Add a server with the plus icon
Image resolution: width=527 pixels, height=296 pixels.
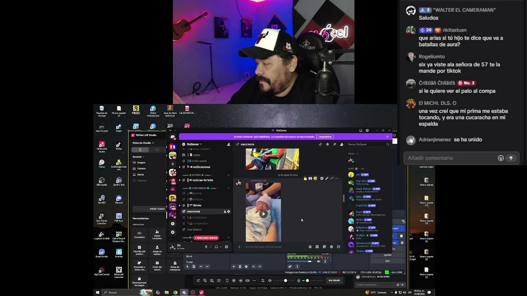pos(173,224)
